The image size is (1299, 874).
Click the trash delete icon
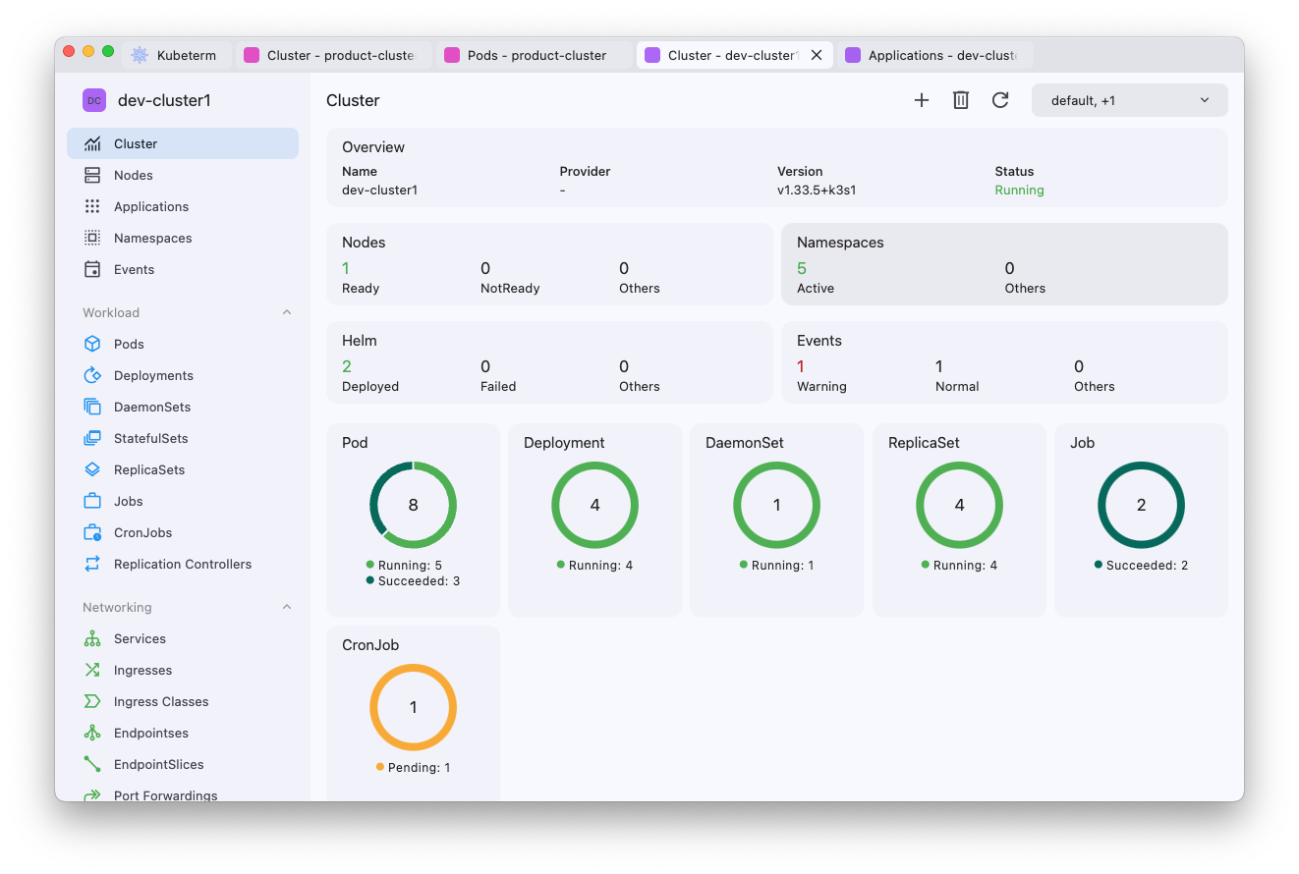[x=961, y=100]
